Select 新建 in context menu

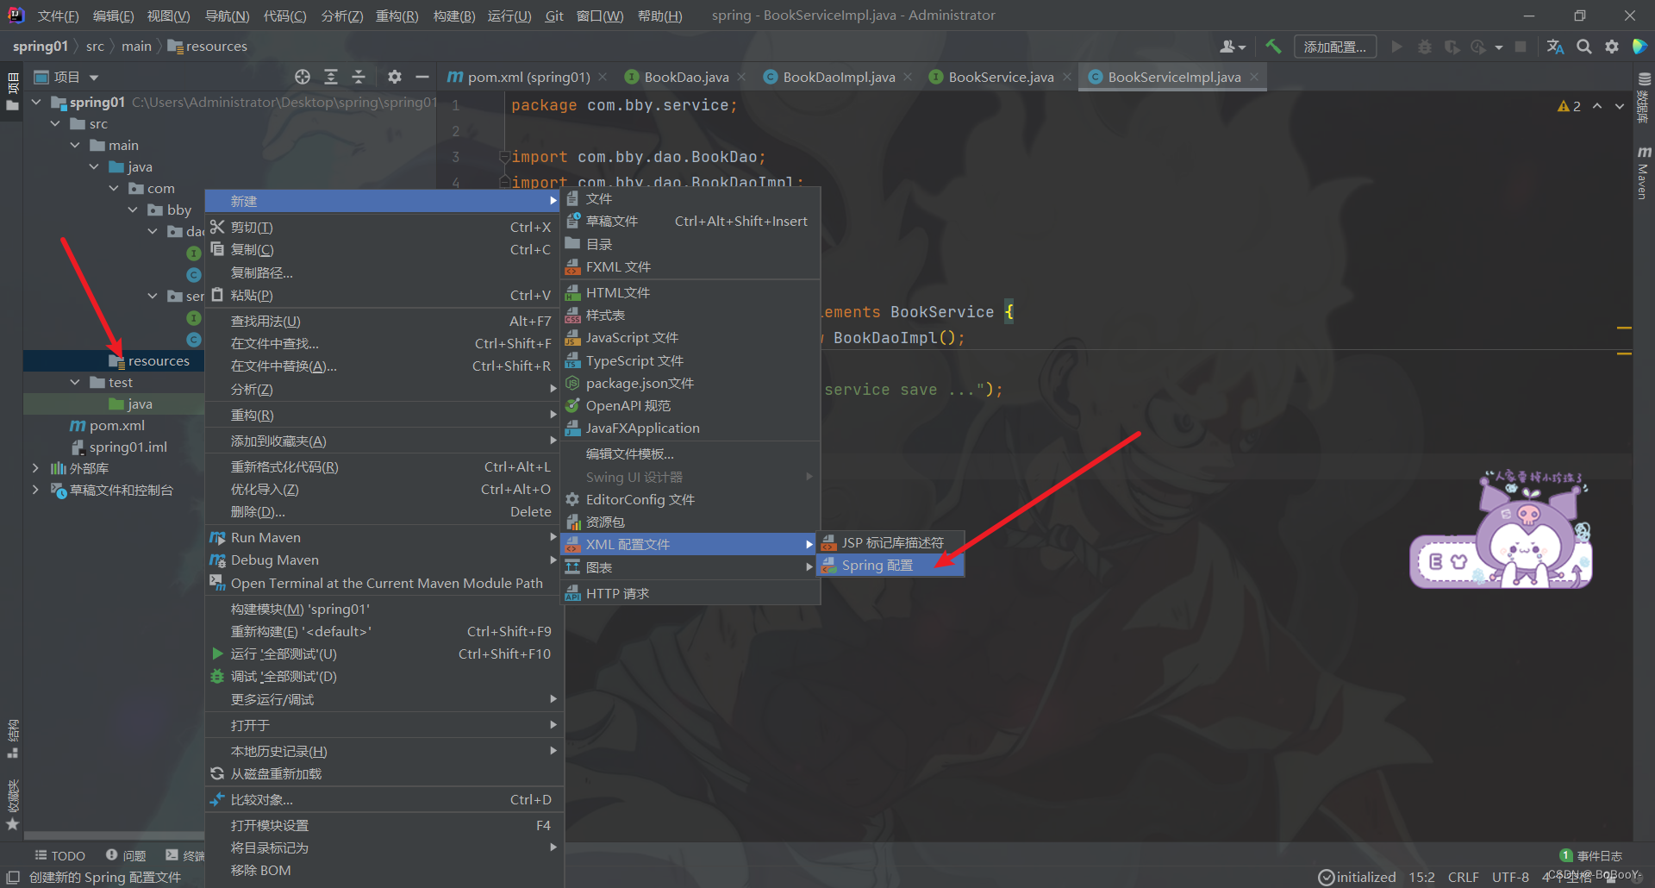pos(383,201)
